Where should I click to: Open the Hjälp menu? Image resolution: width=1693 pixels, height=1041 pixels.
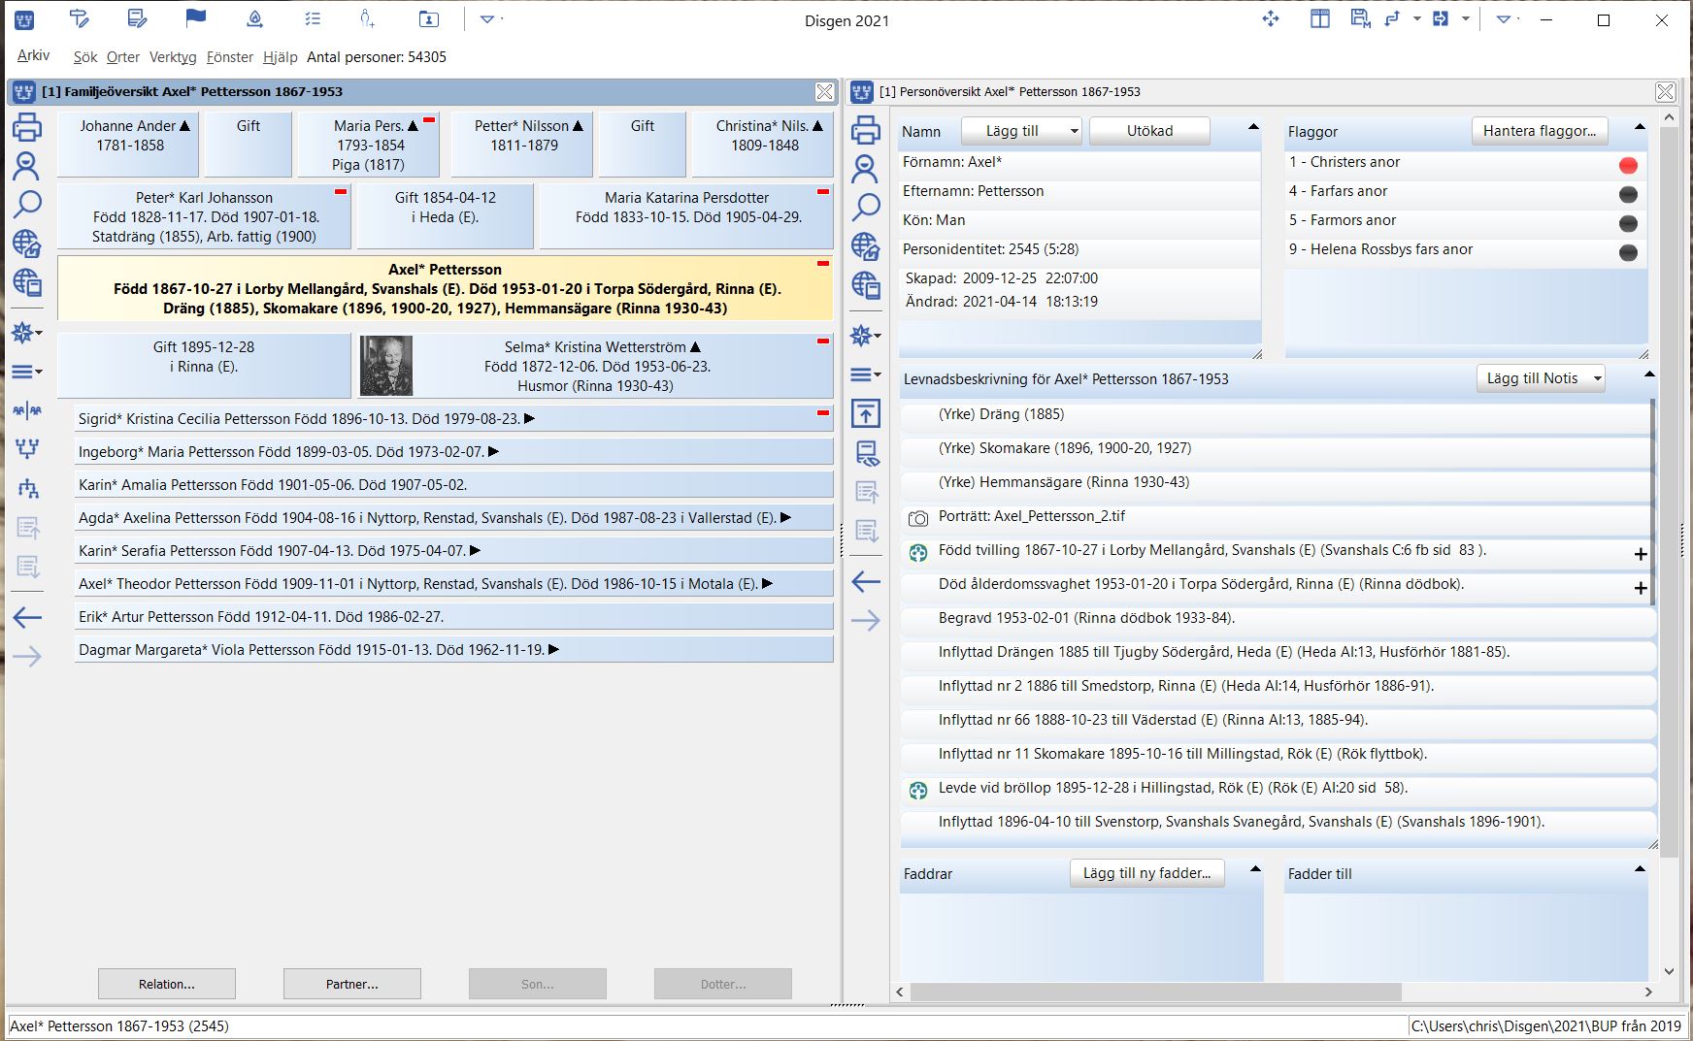[281, 57]
